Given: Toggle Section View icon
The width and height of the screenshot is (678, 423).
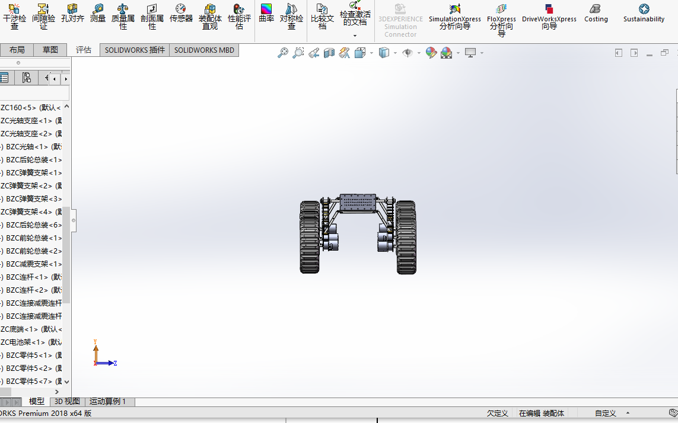Looking at the screenshot, I should point(329,53).
